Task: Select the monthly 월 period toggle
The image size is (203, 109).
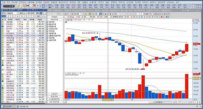Action: pos(105,14)
